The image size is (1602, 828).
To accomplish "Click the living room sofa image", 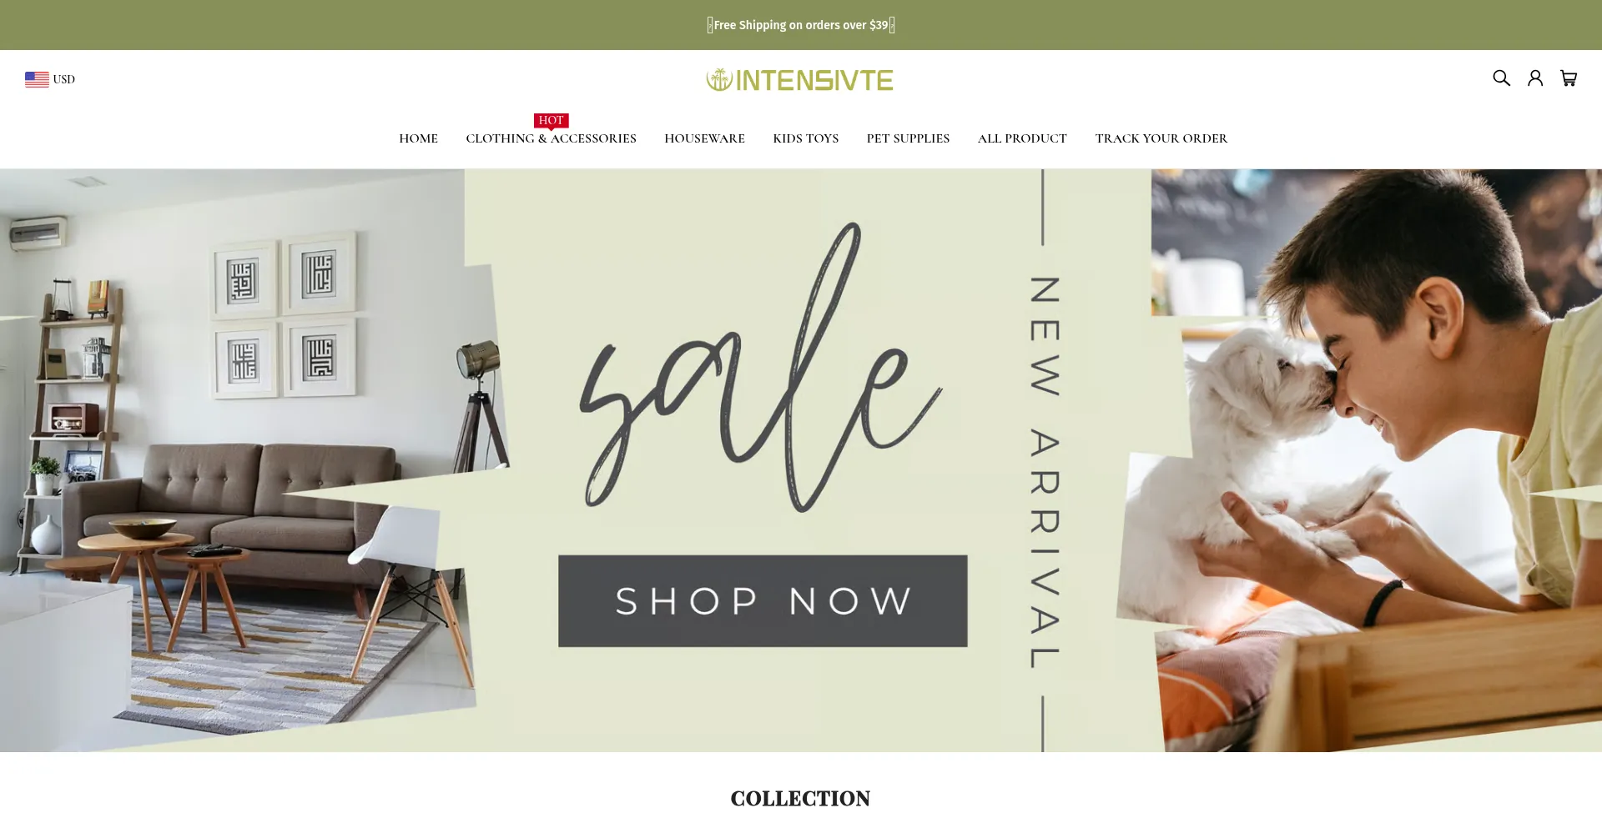I will pos(242,459).
